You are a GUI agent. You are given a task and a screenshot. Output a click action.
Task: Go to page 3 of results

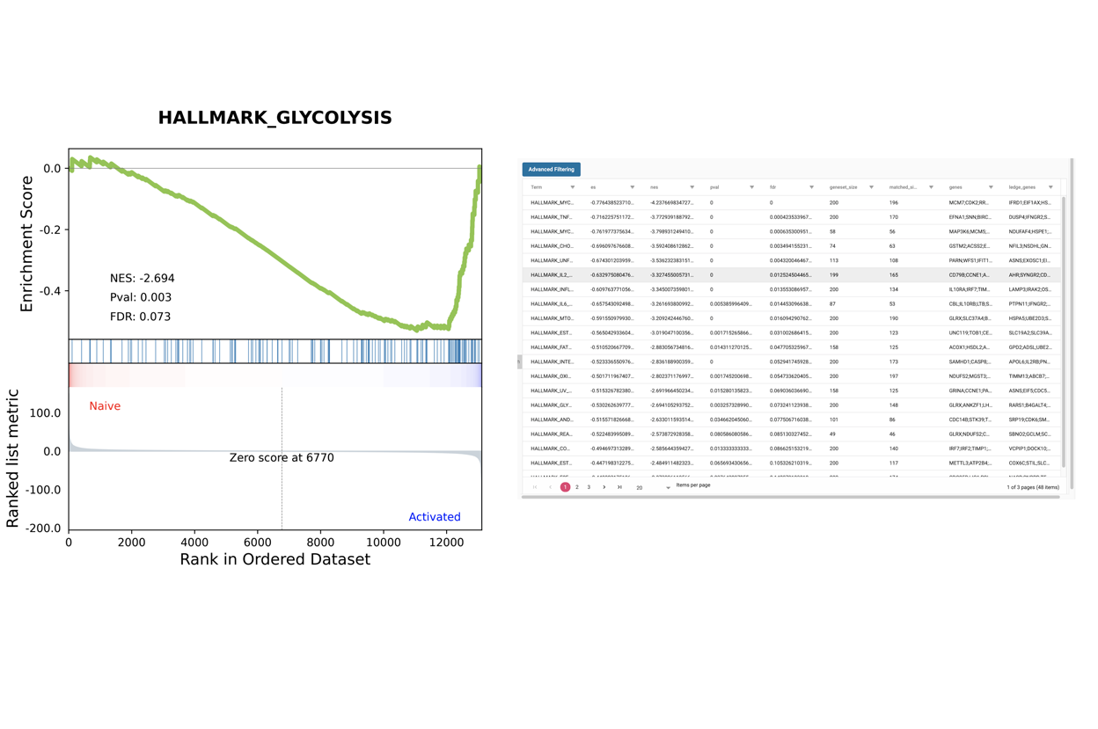coord(589,487)
